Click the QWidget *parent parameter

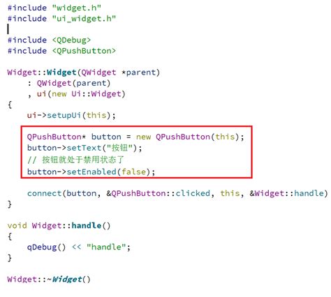pyautogui.click(x=118, y=73)
